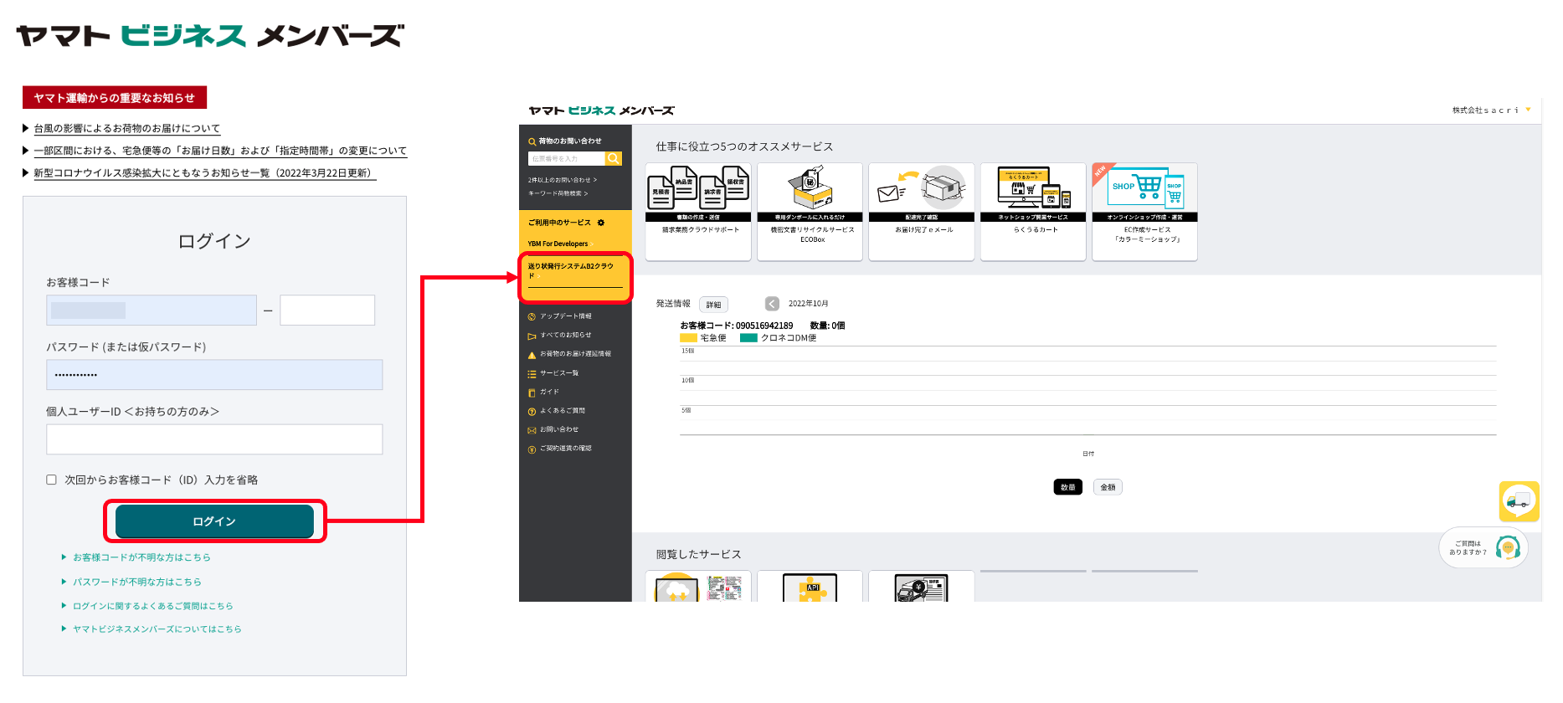
Task: Click the green クロネコDM便 legend swatch
Action: coord(748,338)
